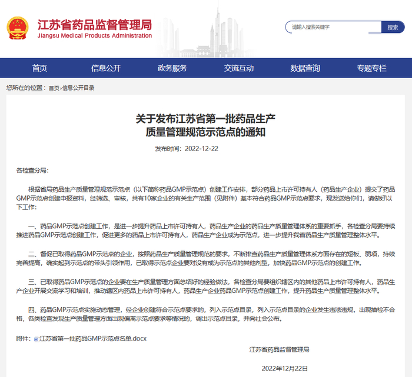
Task: Click the salutation 各检查分局
Action: (32, 171)
